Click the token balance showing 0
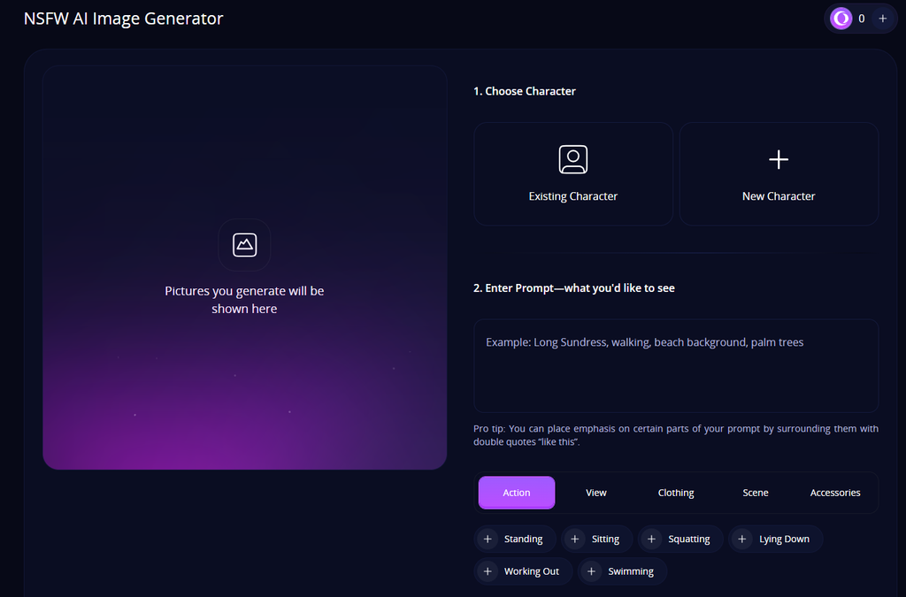Viewport: 906px width, 597px height. coord(861,19)
